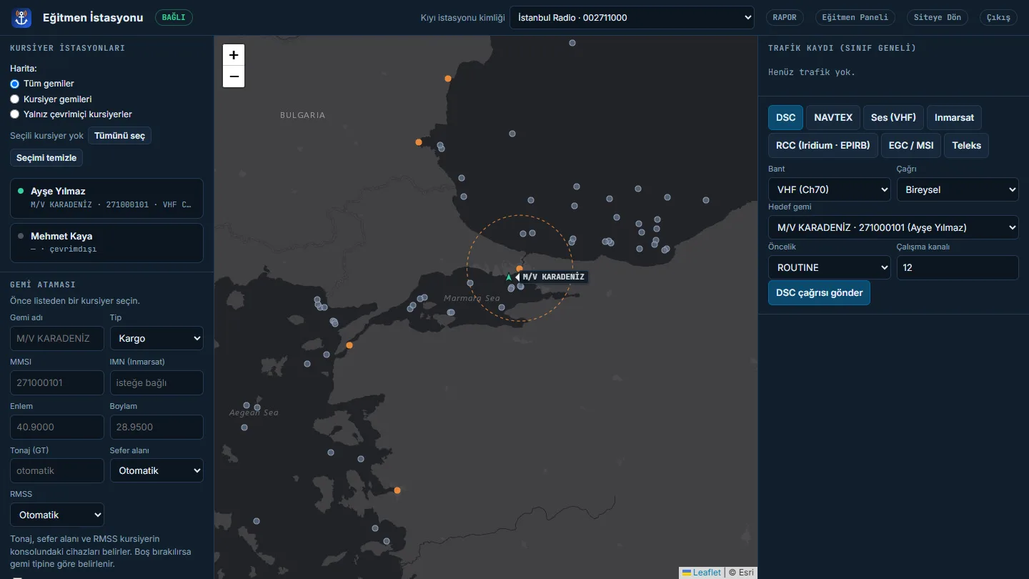
Task: Click the IMN (Inmarsat) input field
Action: click(x=156, y=382)
